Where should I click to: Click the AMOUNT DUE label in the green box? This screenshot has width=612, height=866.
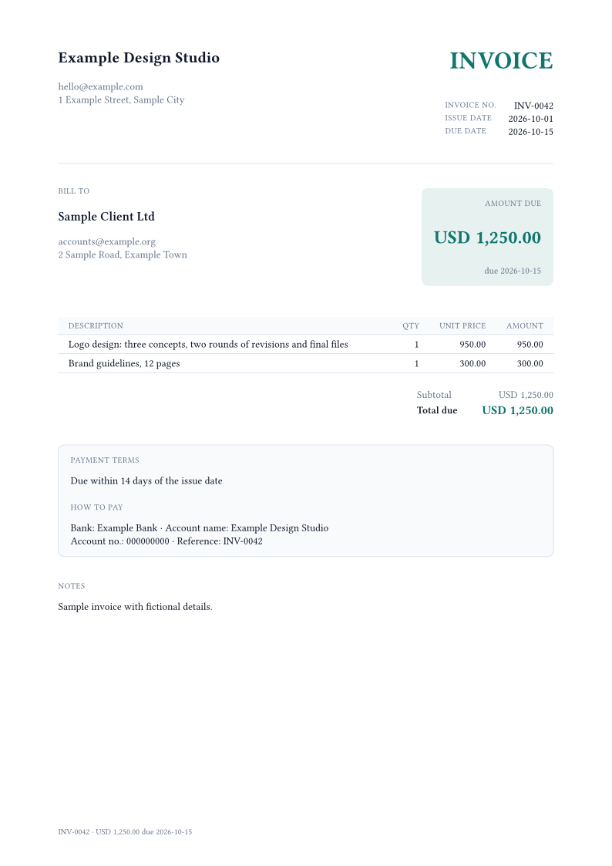[513, 204]
